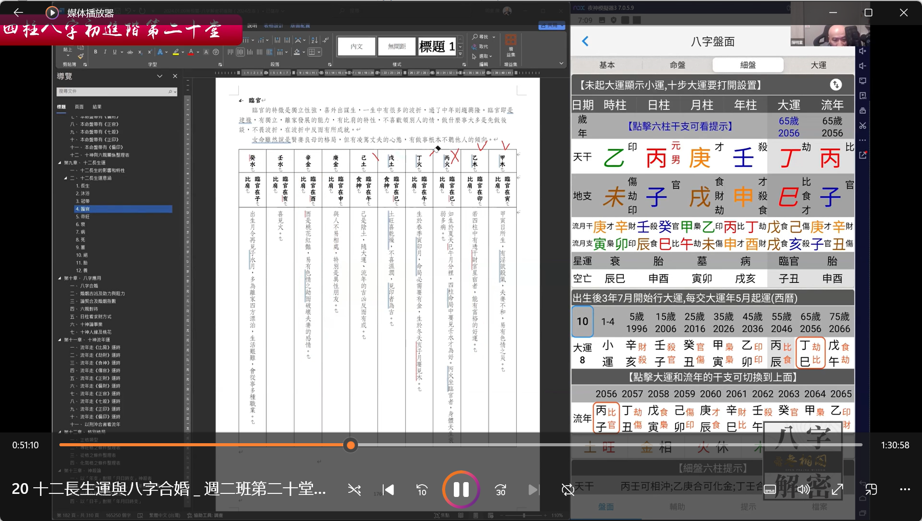This screenshot has width=922, height=521.
Task: Show paragraph marks in Word
Action: tap(326, 40)
